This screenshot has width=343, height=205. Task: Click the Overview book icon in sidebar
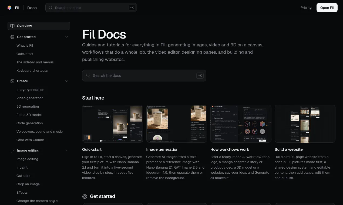[x=12, y=26]
